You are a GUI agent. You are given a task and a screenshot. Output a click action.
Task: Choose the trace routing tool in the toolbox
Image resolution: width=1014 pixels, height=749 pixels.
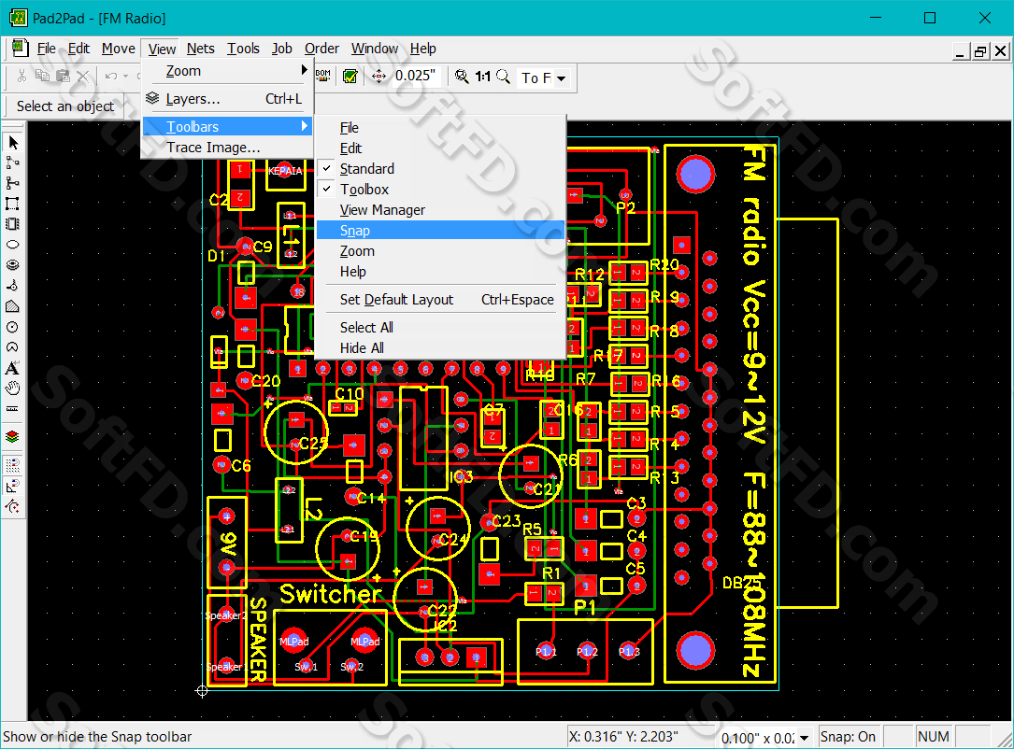coord(12,183)
